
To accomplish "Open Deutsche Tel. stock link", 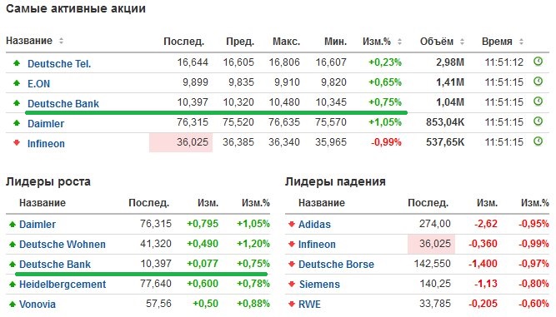I will [59, 64].
